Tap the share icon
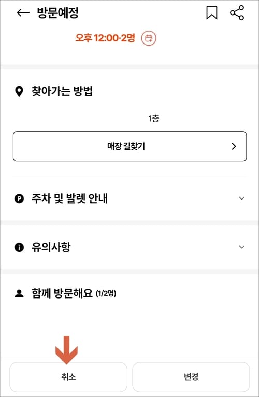The image size is (259, 397). 237,12
